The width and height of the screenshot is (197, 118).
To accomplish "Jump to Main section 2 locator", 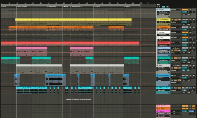I will pyautogui.click(x=76, y=7).
